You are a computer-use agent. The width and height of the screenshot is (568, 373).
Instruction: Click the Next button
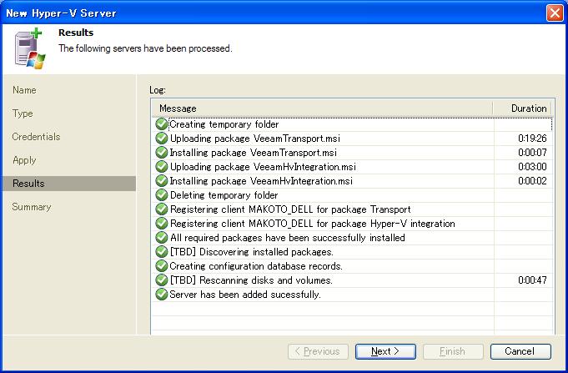click(385, 351)
